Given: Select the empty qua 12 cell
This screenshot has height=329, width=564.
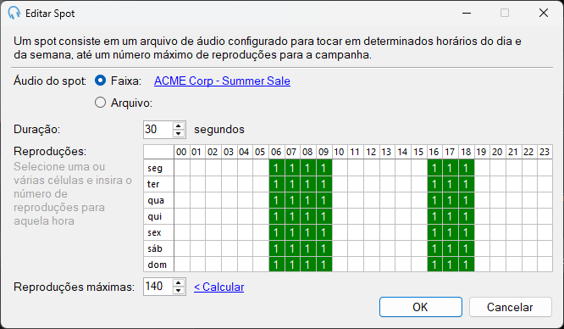Looking at the screenshot, I should pyautogui.click(x=371, y=200).
